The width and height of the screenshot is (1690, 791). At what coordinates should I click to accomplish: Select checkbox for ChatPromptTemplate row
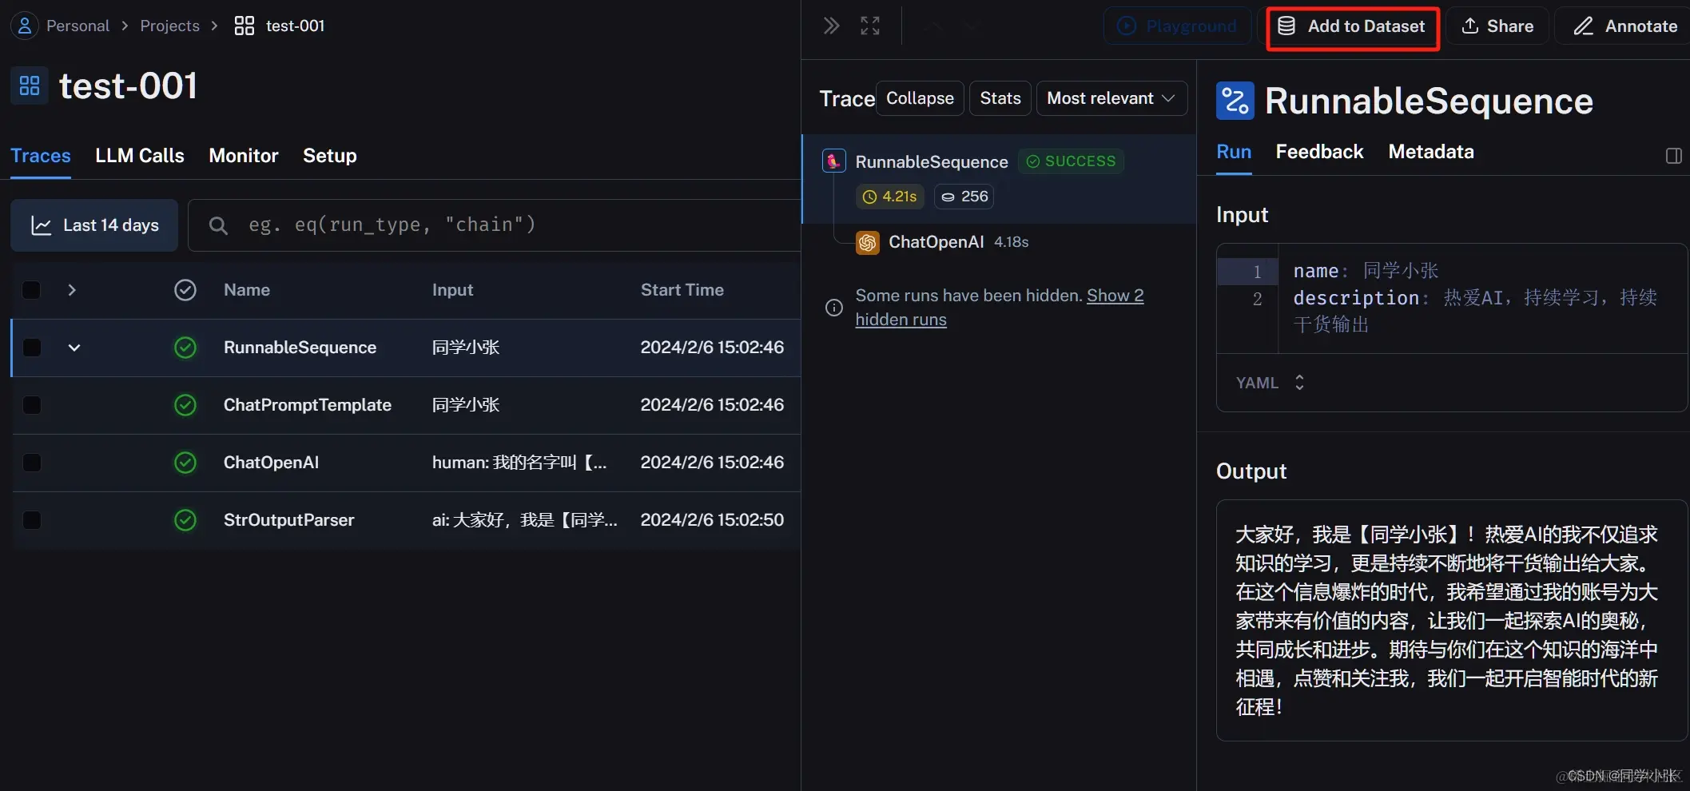pyautogui.click(x=31, y=405)
